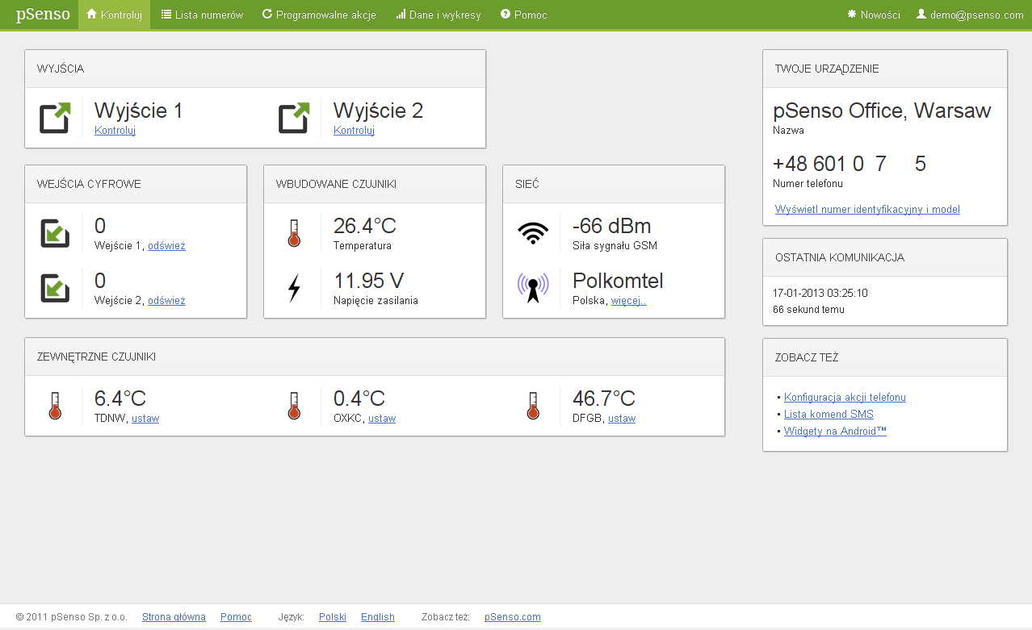Click the Polkomtel antenna tower icon

[x=533, y=288]
